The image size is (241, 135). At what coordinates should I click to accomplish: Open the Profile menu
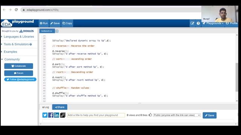[x=232, y=23]
